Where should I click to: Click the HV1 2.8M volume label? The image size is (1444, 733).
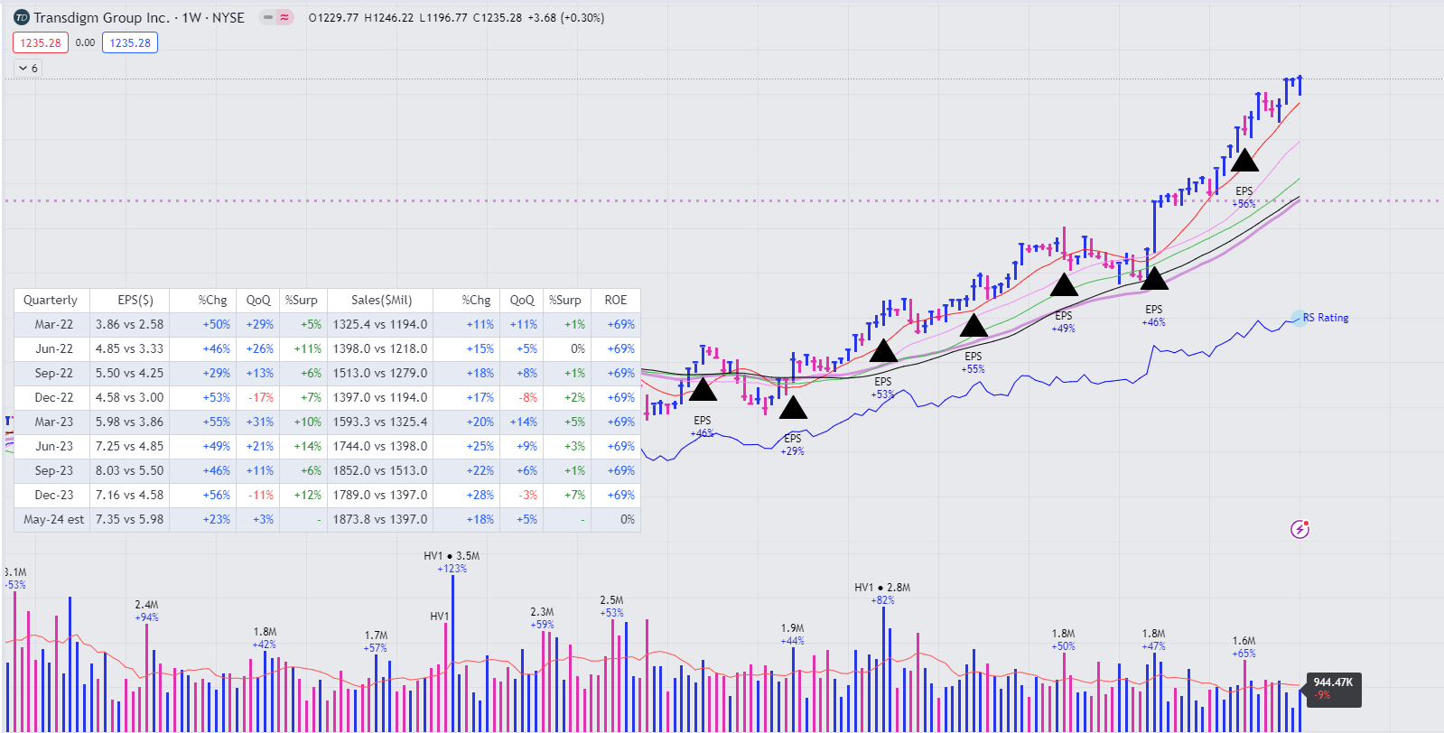pyautogui.click(x=882, y=588)
